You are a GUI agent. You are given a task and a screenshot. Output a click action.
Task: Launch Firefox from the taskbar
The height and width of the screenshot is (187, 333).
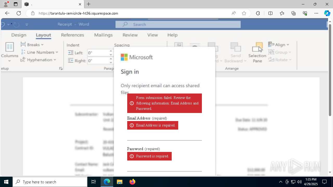(x=132, y=182)
